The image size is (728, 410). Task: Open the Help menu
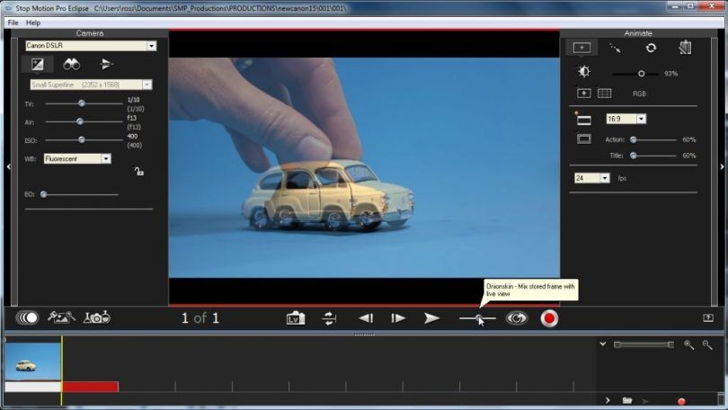[x=33, y=22]
